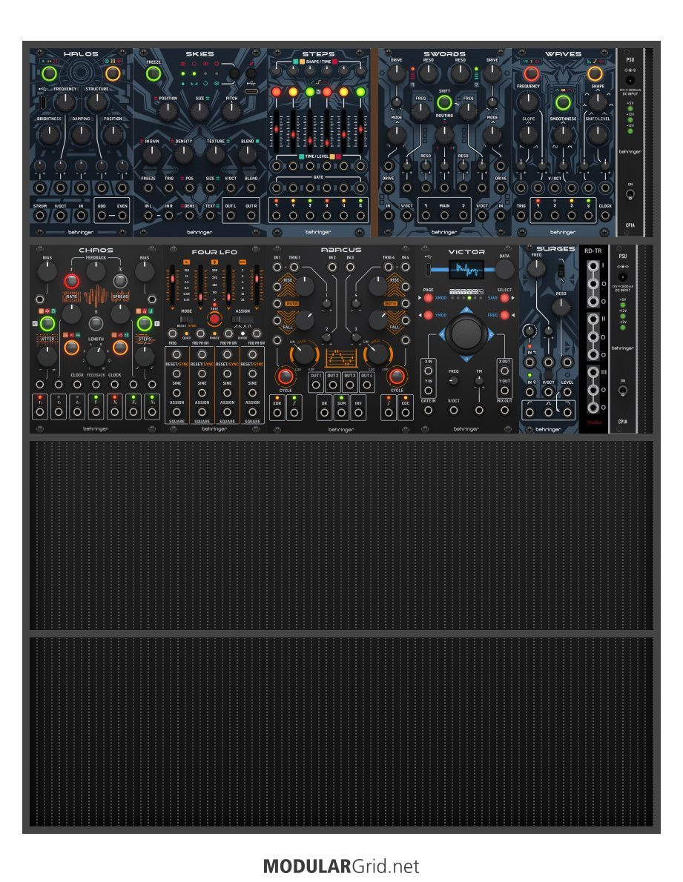Click the Skies USB-C port
683x882 pixels.
click(x=251, y=91)
